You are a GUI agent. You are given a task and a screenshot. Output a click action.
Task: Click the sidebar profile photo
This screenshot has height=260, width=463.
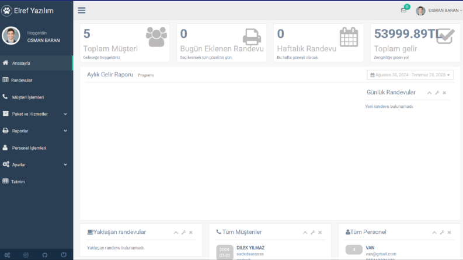pos(11,36)
